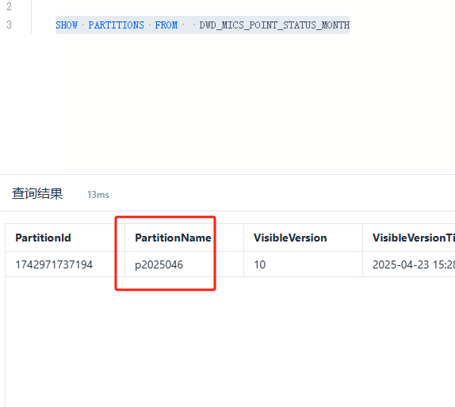Select the VisibleVersion column header
Image resolution: width=455 pixels, height=407 pixels.
[x=290, y=238]
